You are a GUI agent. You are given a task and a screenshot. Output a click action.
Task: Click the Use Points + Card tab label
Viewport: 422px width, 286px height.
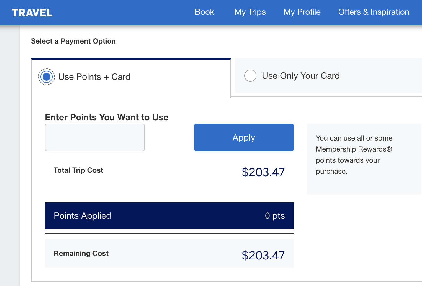tap(94, 77)
